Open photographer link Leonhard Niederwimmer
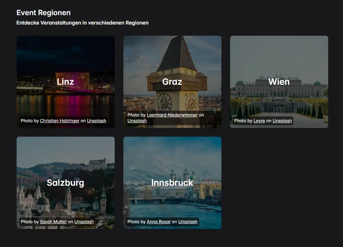This screenshot has width=343, height=247. click(173, 115)
